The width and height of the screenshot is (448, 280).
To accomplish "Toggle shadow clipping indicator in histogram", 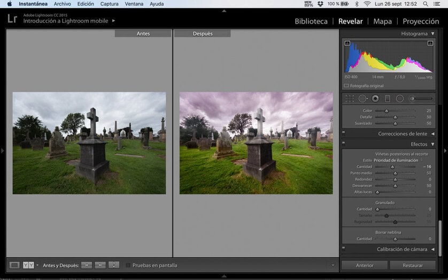I will pos(347,43).
